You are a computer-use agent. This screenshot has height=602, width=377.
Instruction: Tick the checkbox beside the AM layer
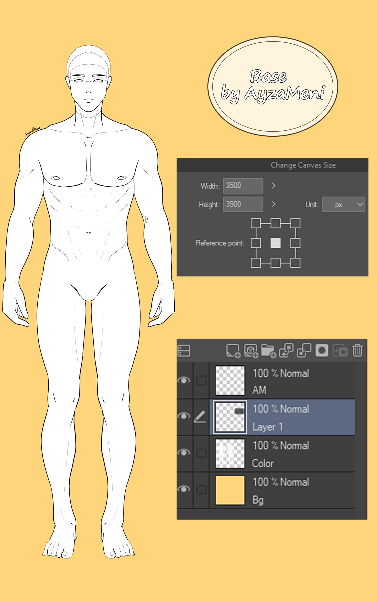(201, 380)
